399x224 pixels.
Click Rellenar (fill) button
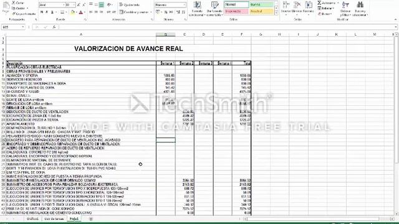326,8
